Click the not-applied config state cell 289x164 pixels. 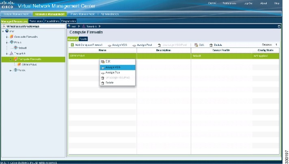pyautogui.click(x=265, y=56)
